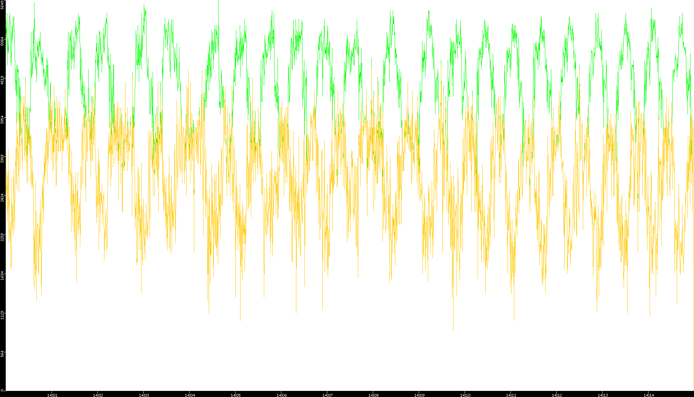Click the 4519 vertical axis value

2,80
